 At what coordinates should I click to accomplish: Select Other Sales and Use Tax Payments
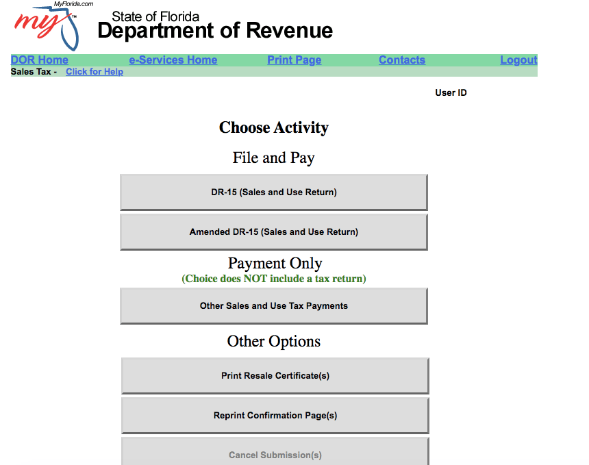[x=274, y=305]
